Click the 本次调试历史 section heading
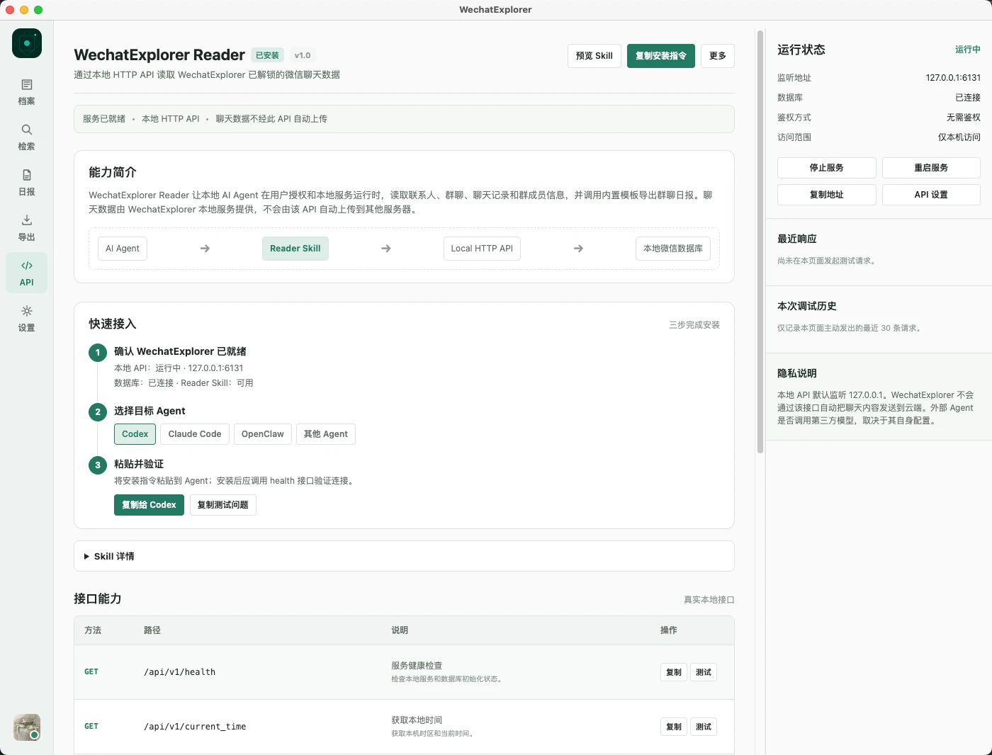The width and height of the screenshot is (992, 755). (x=807, y=307)
